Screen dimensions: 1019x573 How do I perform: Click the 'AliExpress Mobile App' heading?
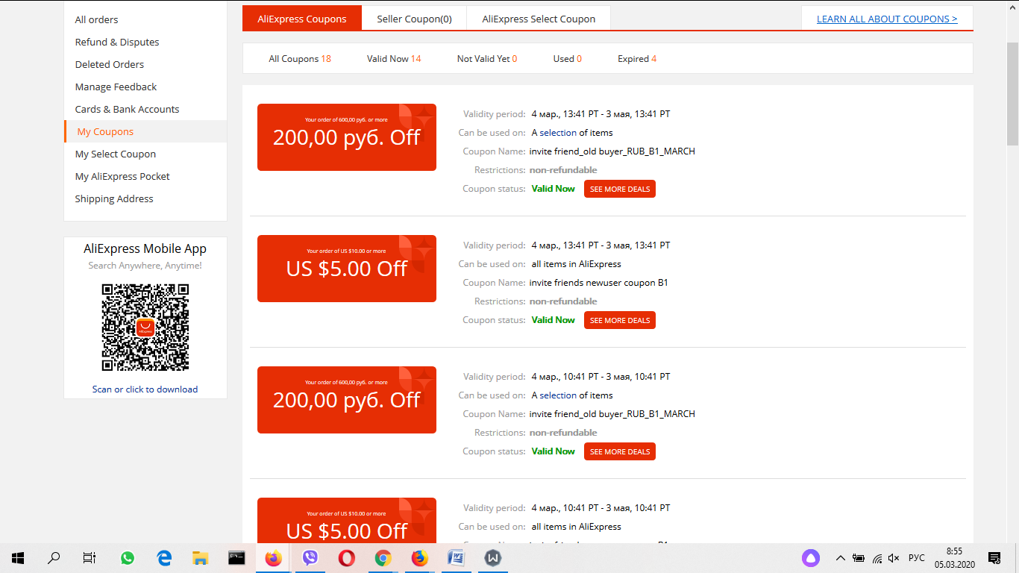[x=145, y=248]
